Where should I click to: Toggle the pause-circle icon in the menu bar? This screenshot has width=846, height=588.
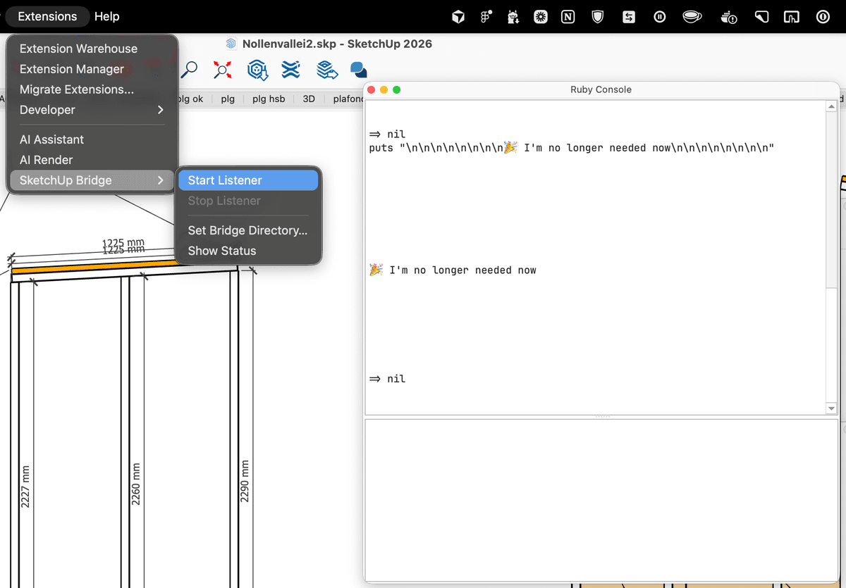click(x=659, y=15)
